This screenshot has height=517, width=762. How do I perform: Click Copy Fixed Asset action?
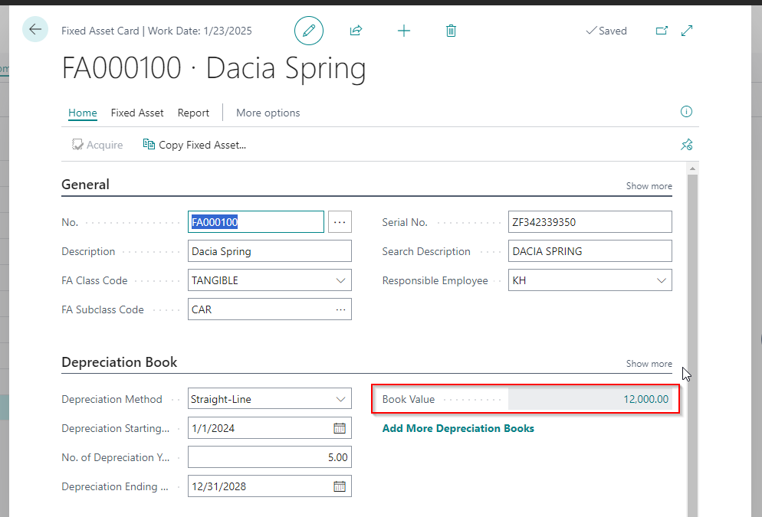point(195,145)
